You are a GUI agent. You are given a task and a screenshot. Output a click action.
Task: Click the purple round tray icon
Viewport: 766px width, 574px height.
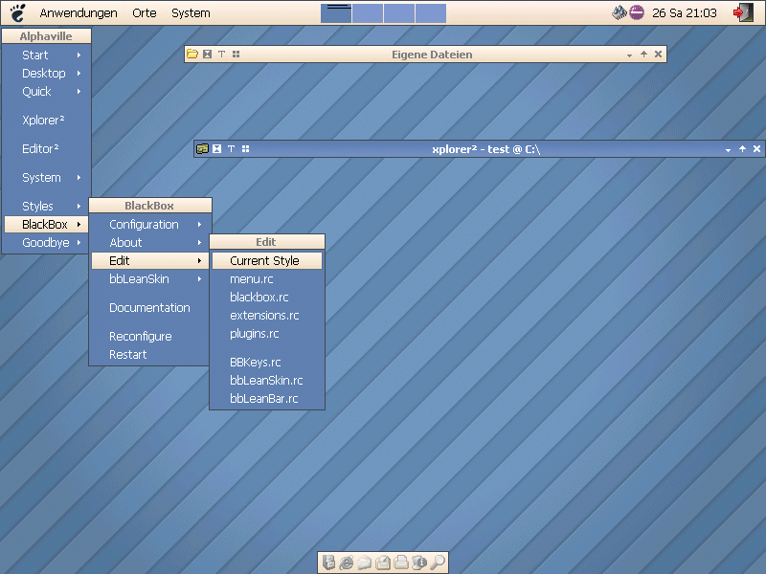(637, 12)
